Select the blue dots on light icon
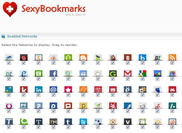Viewport: 182px width, 133px height. [98, 122]
